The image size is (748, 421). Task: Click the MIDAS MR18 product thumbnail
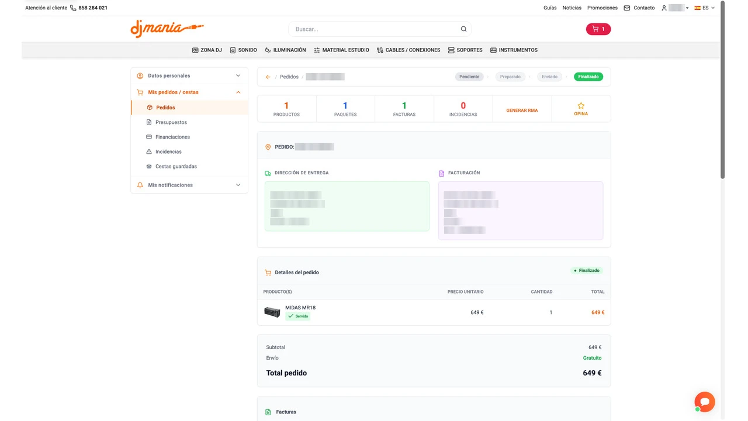point(272,312)
